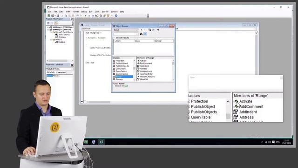The image size is (298, 168).
Task: Open the search text dropdown in Object Browser
Action: pyautogui.click(x=136, y=34)
